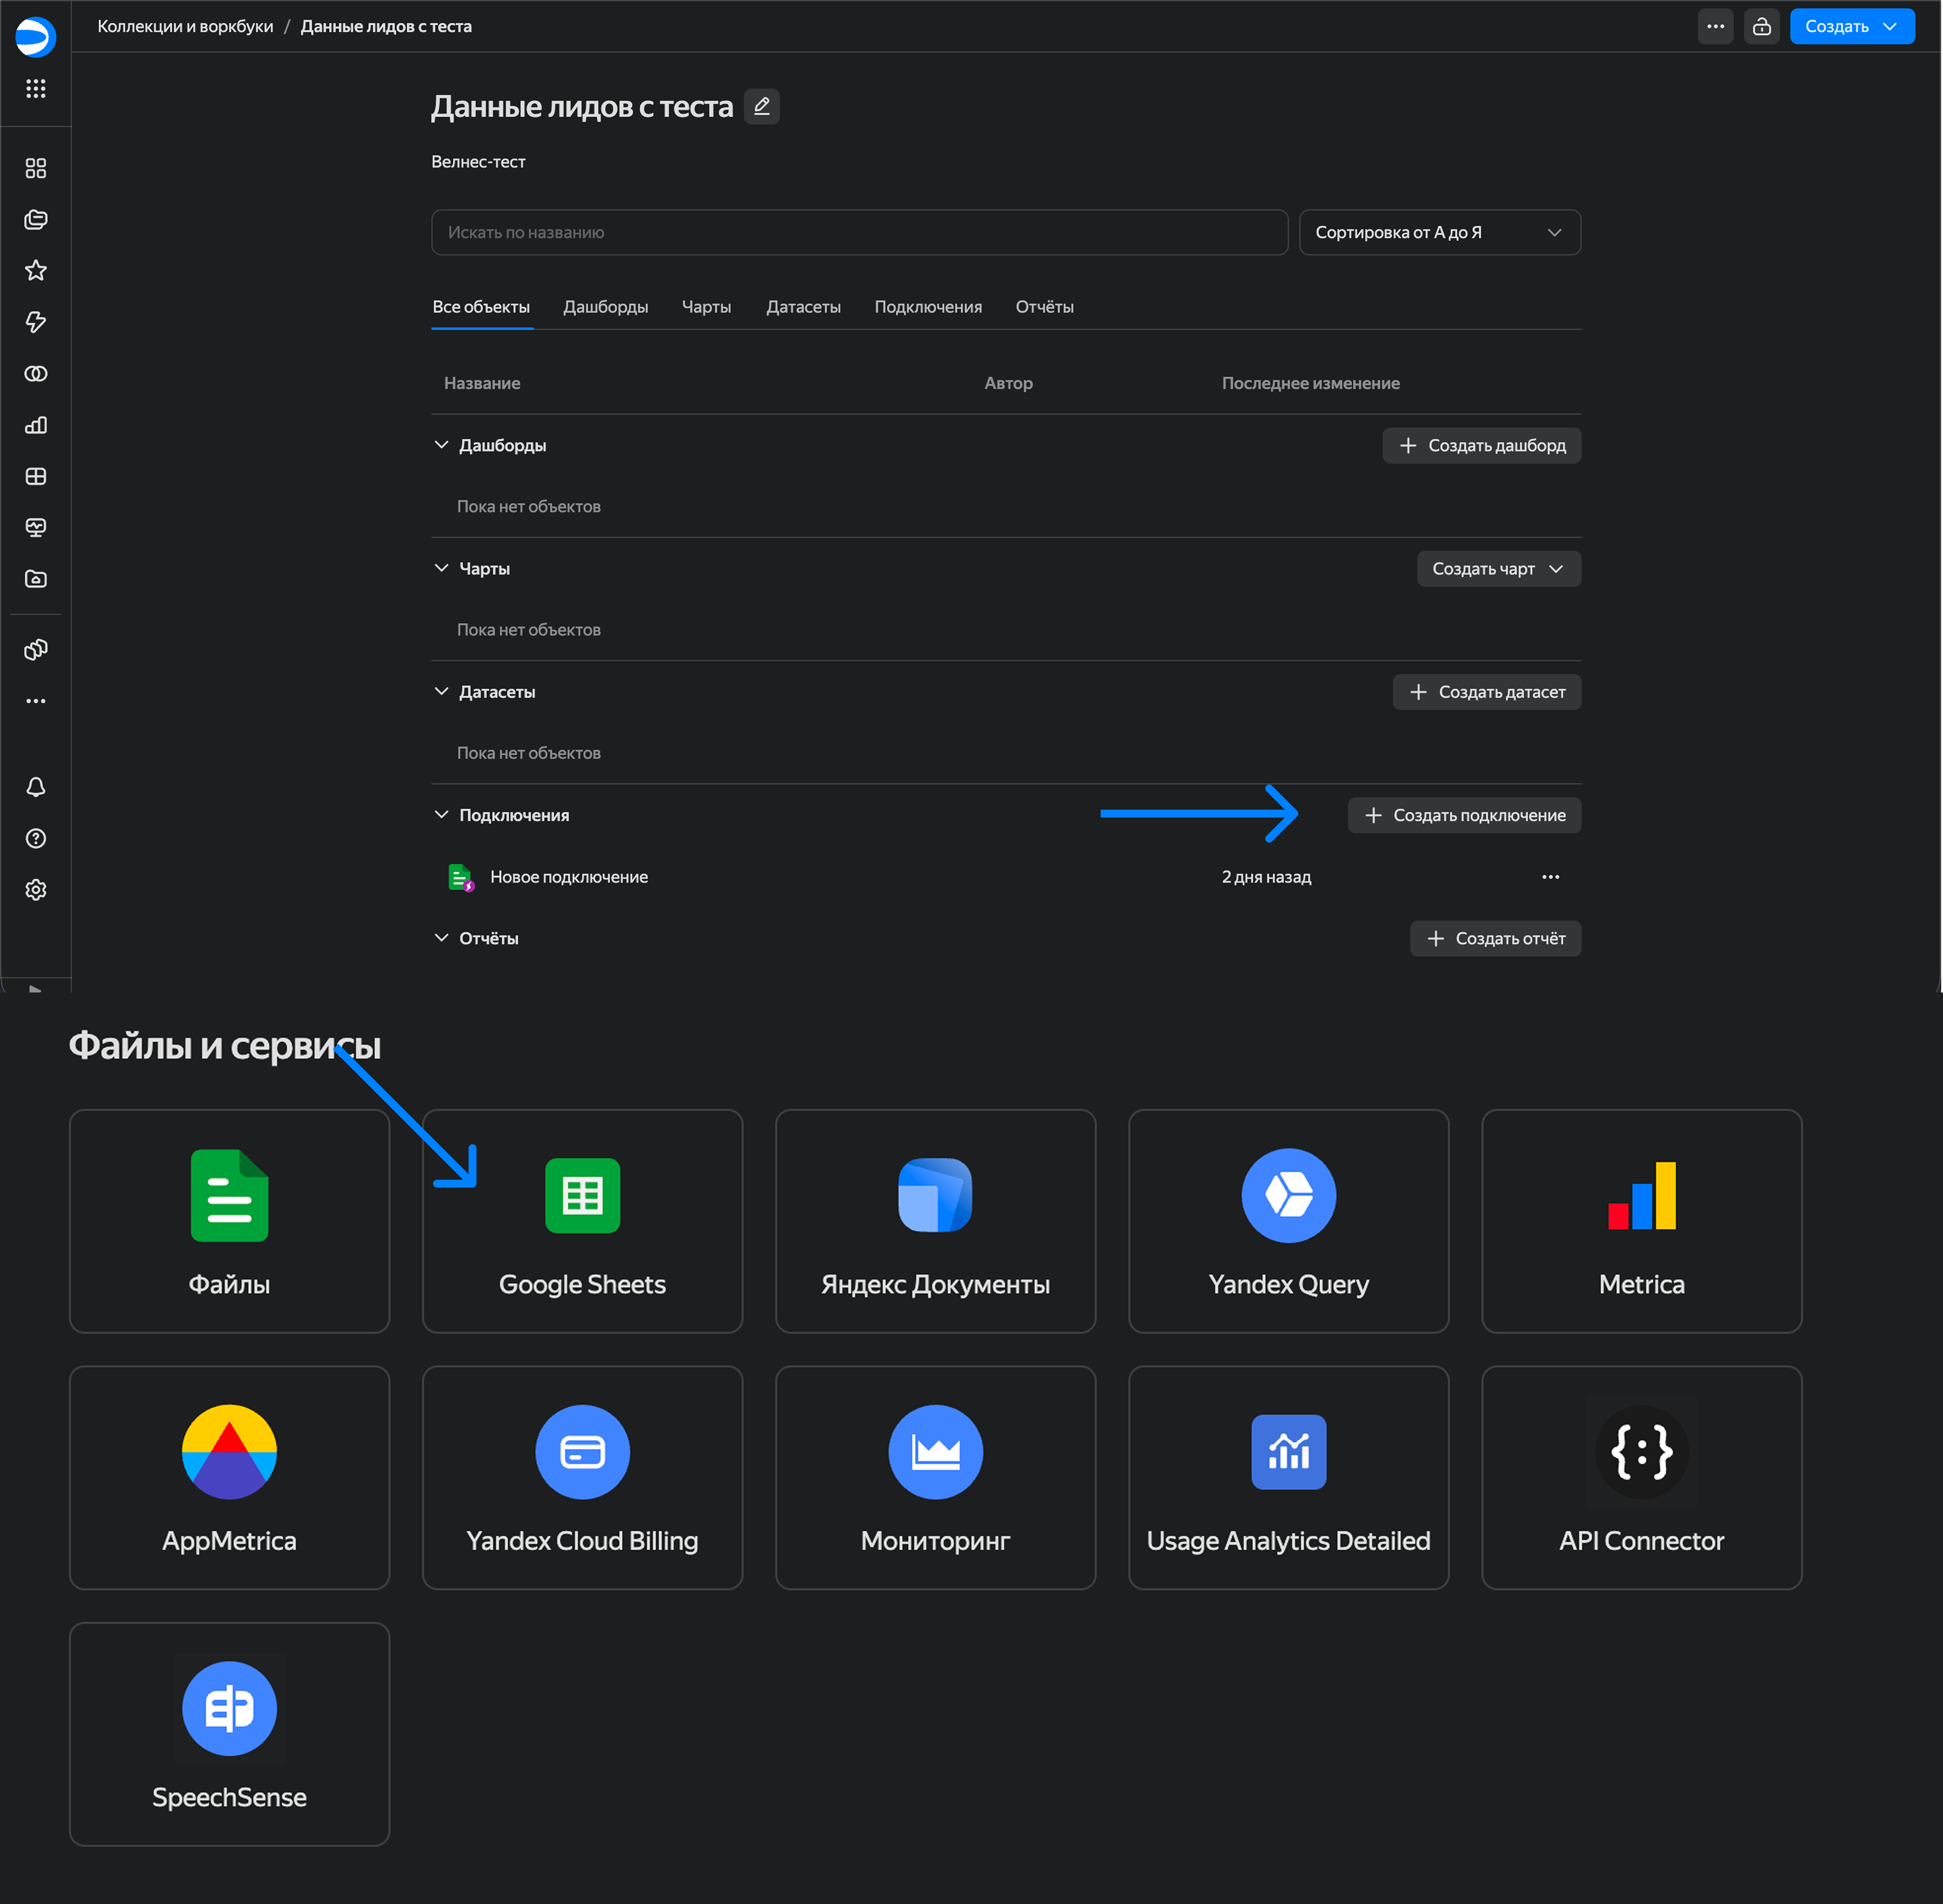
Task: Click the folder-with-lock sidebar icon
Action: coord(36,579)
